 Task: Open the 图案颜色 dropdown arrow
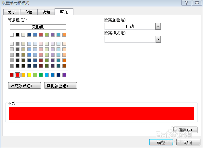click(x=158, y=26)
